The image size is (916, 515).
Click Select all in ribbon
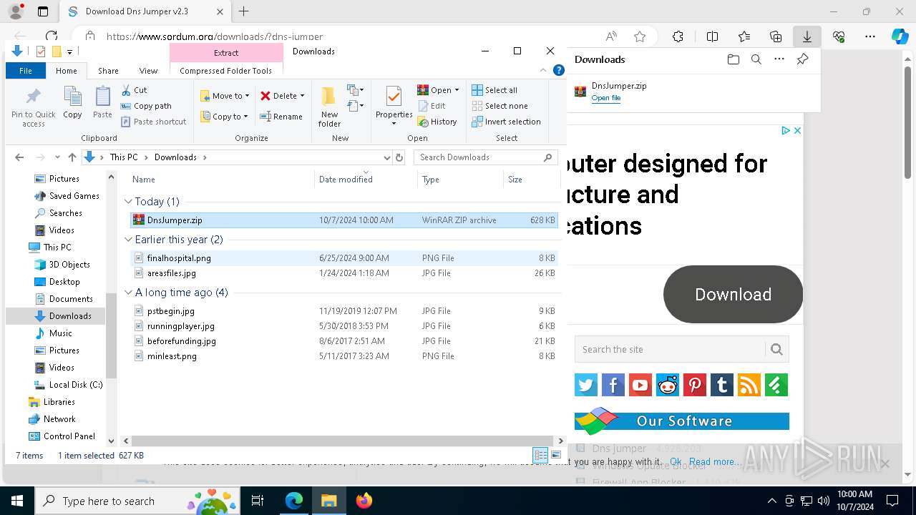tap(494, 90)
